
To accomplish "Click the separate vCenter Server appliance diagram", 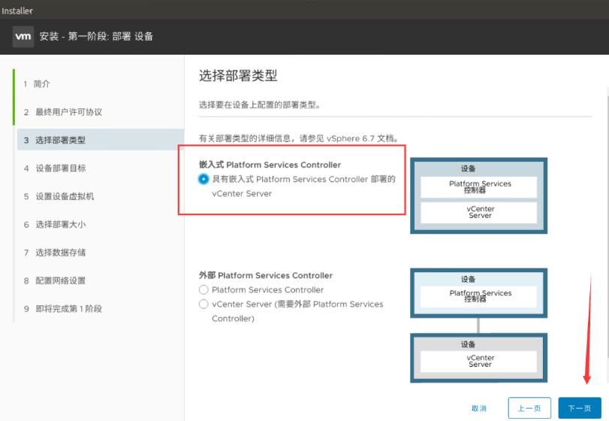I will 478,358.
